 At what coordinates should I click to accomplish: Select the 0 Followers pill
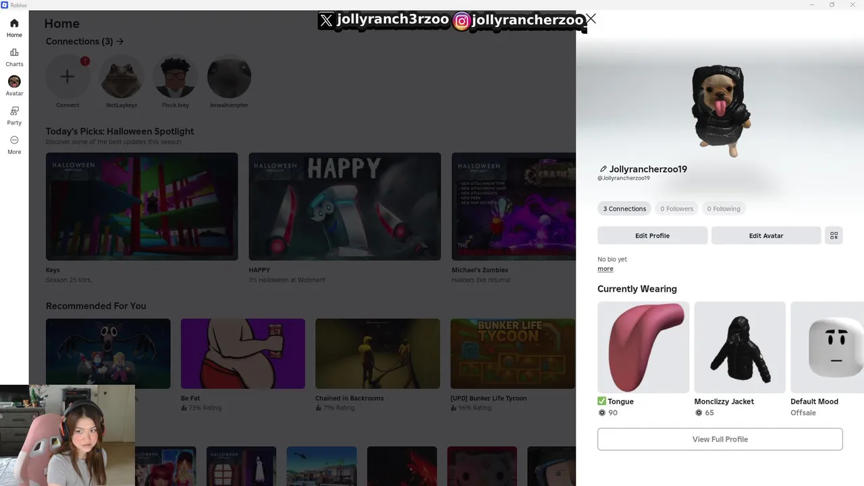click(676, 209)
